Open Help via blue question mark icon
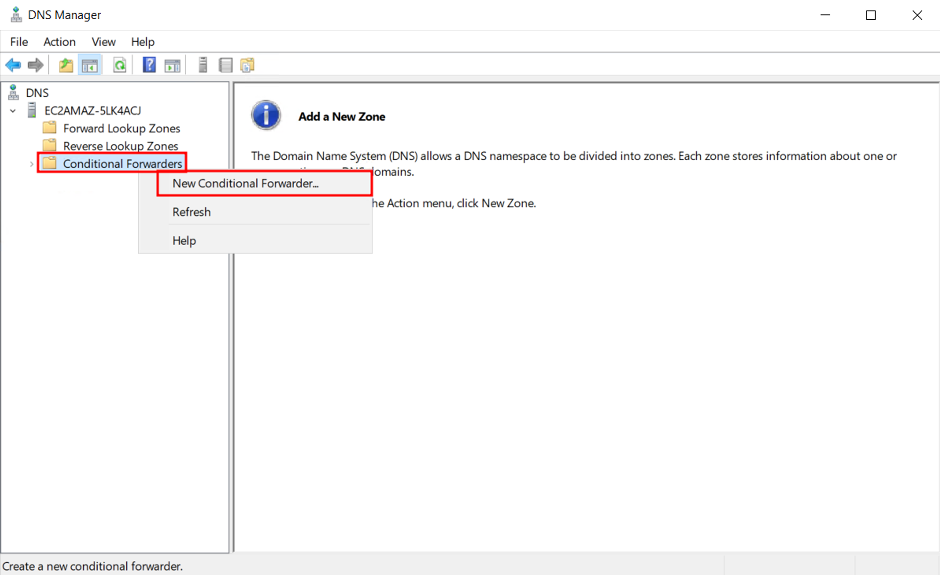The image size is (940, 575). click(x=149, y=65)
